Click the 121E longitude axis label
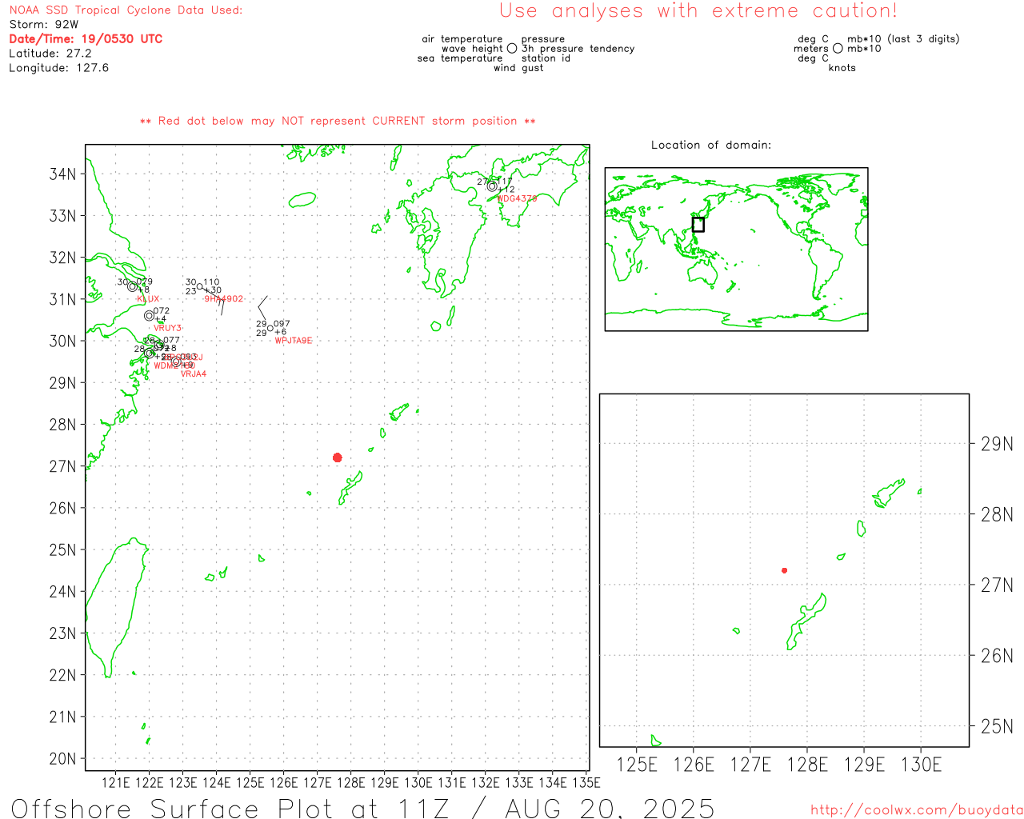This screenshot has height=819, width=1024. coord(116,783)
